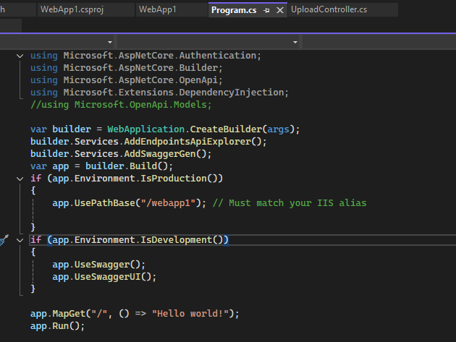Click on 'IsProduction' method call
Viewport: 456px width, 342px height.
click(x=174, y=178)
